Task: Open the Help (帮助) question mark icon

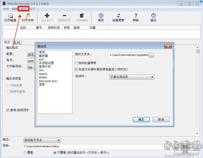Action: click(x=136, y=16)
